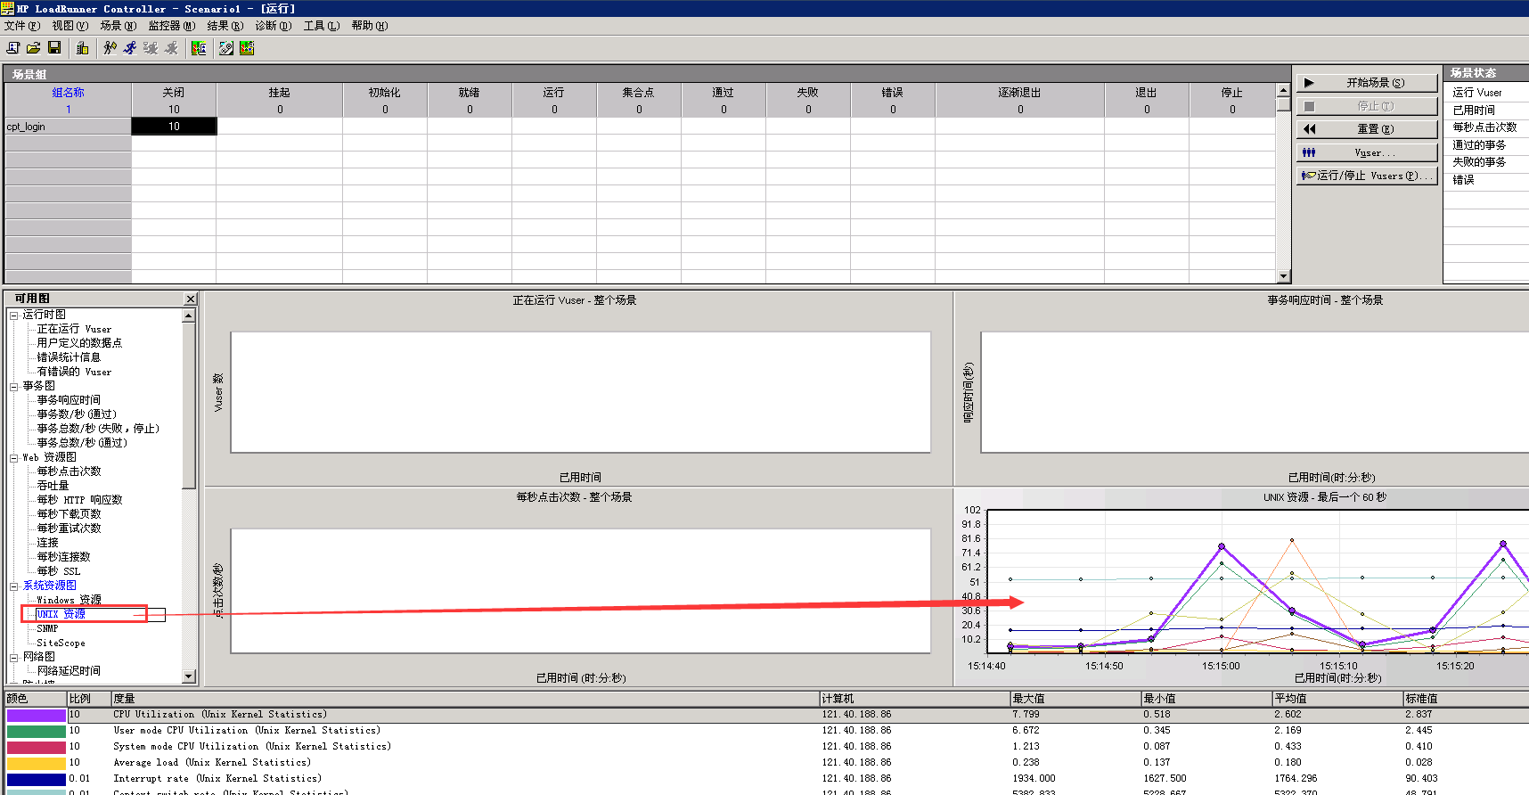Click the open scenario folder icon

pos(33,47)
